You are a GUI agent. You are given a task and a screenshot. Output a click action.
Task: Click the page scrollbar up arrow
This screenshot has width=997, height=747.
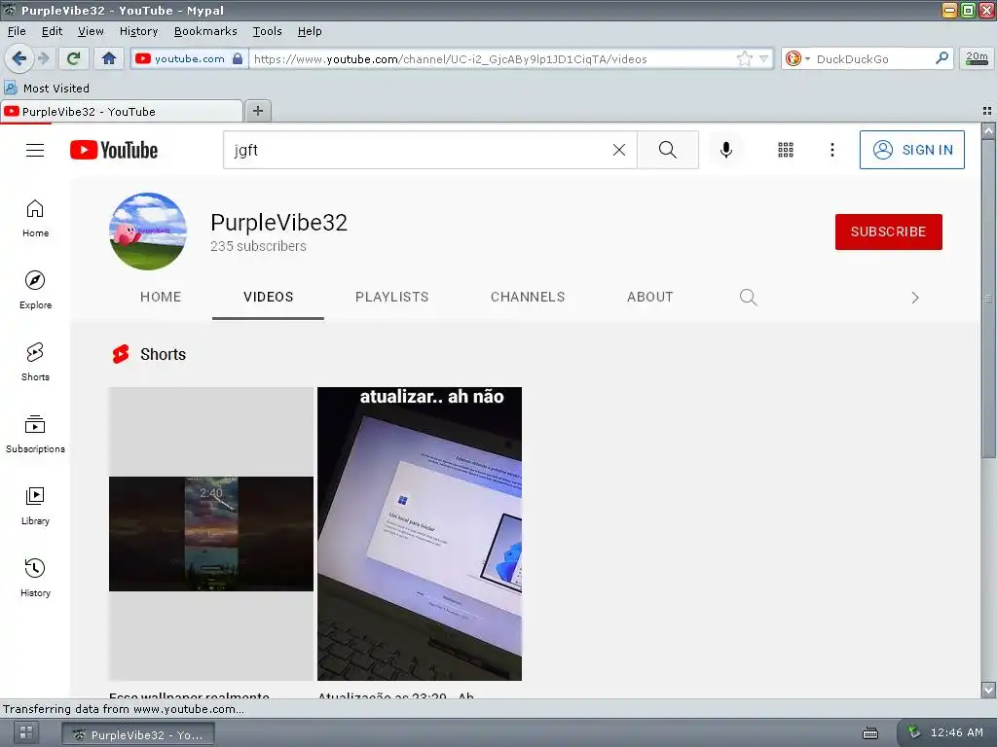pyautogui.click(x=988, y=131)
